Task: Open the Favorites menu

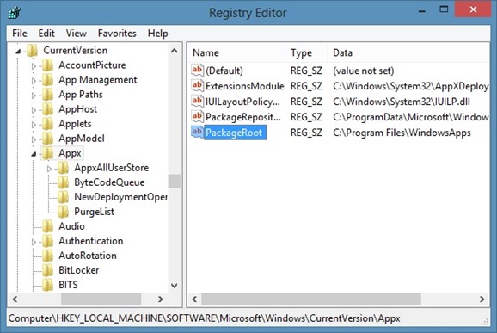Action: pyautogui.click(x=117, y=34)
